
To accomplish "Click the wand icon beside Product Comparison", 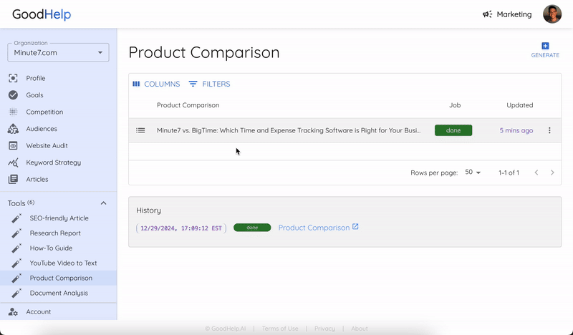I will coord(16,278).
